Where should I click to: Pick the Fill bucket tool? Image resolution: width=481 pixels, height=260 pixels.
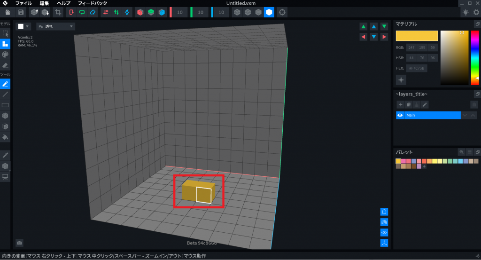pos(5,138)
